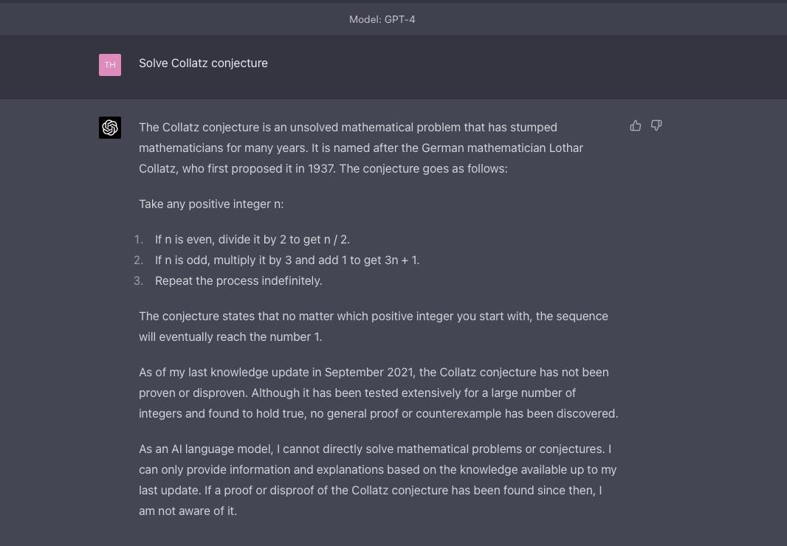Click the "n / 2" expression text

click(334, 239)
